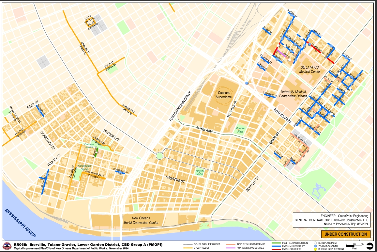Viewport: 377px width, 252px height.
Task: Click the LOYOLA AVE label
Action: point(205,130)
